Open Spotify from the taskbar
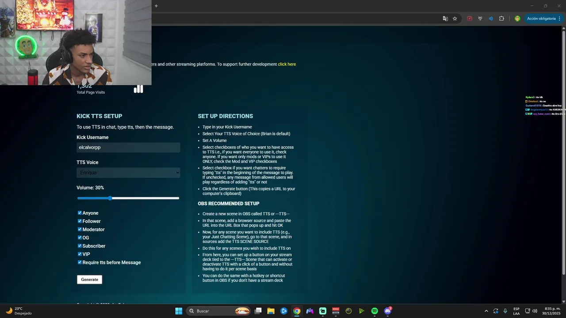Image resolution: width=566 pixels, height=318 pixels. coord(375,311)
